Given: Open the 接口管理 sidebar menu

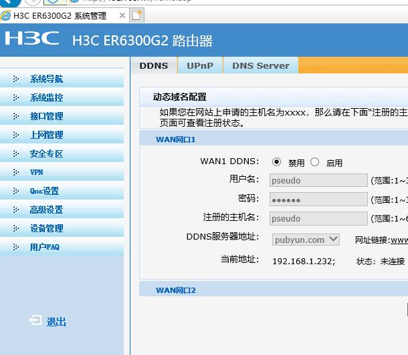Looking at the screenshot, I should [x=62, y=116].
